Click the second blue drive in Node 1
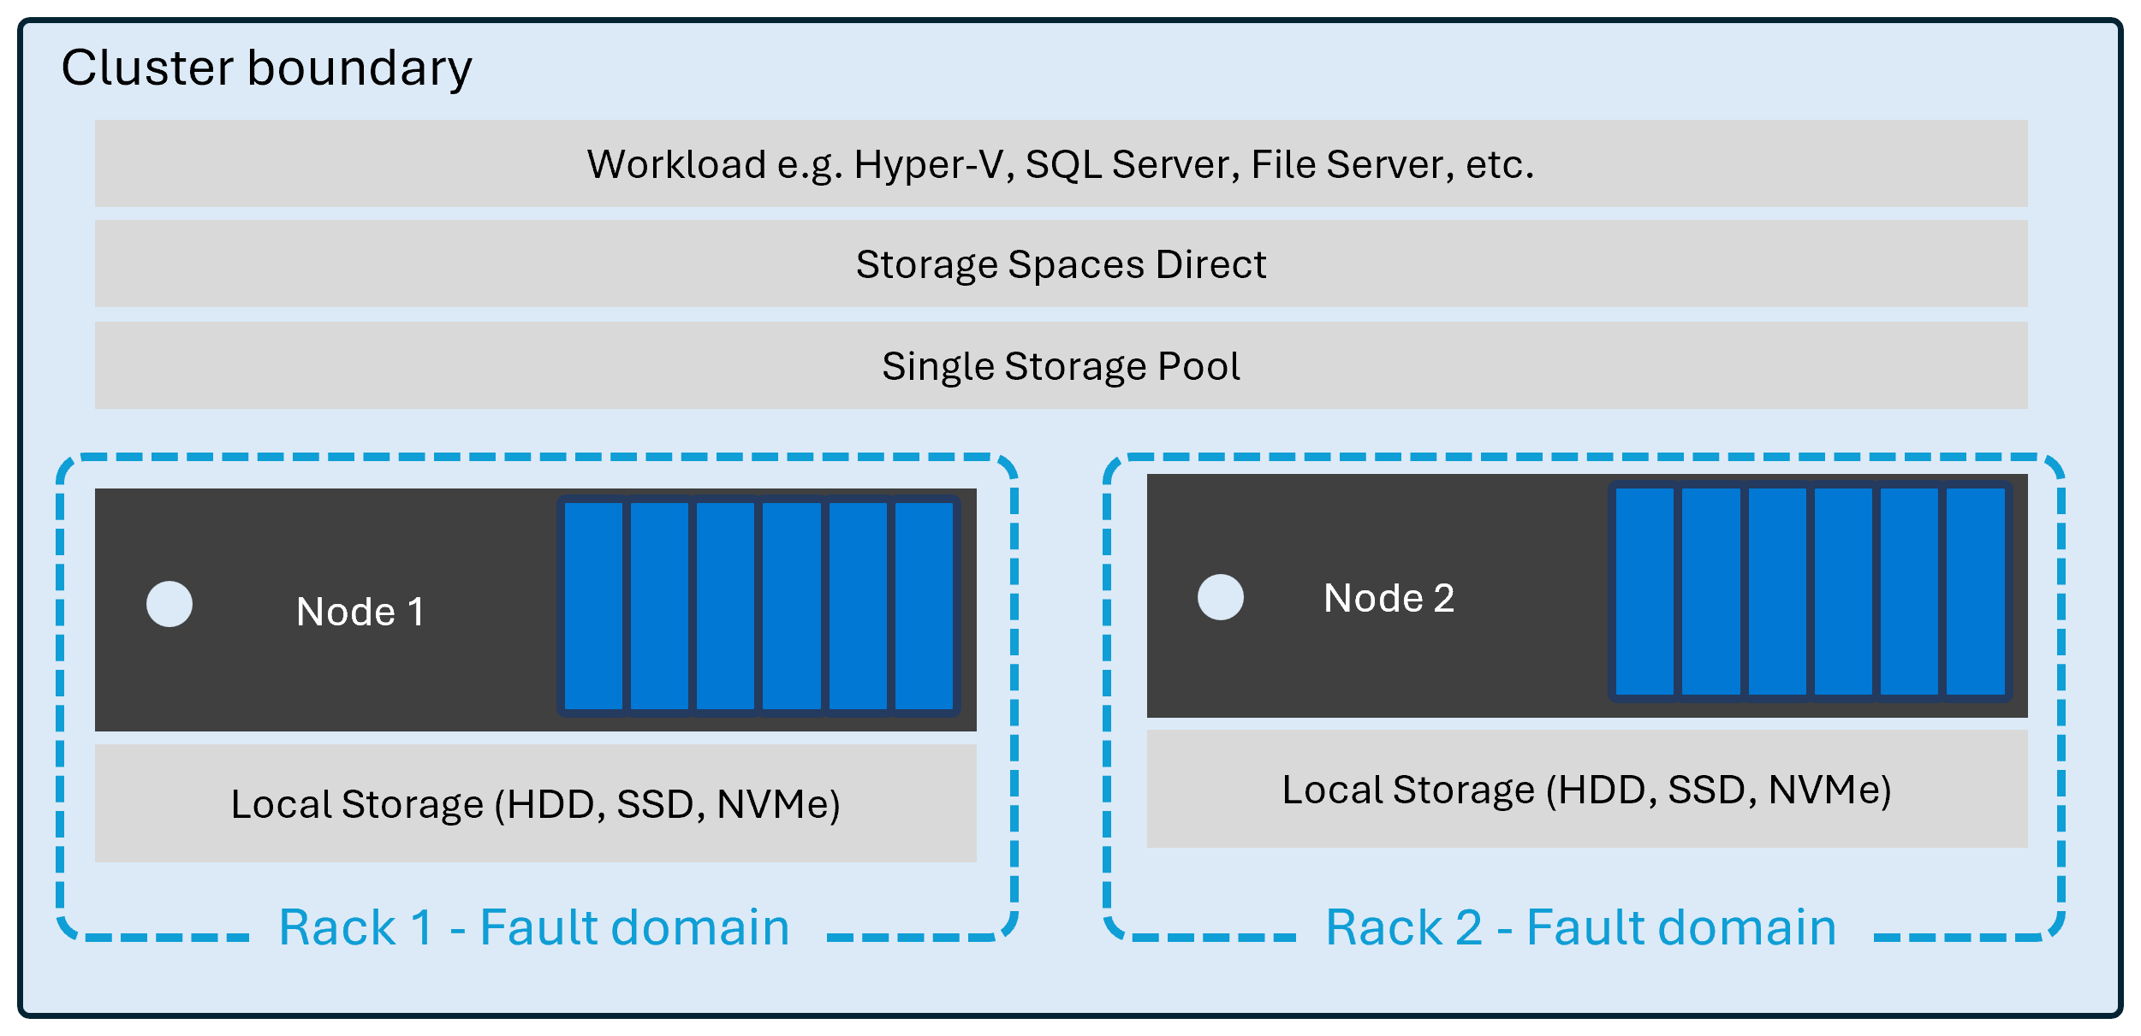This screenshot has width=2141, height=1036. pos(659,606)
